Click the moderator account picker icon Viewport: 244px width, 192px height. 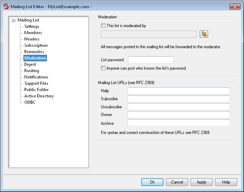click(204, 34)
